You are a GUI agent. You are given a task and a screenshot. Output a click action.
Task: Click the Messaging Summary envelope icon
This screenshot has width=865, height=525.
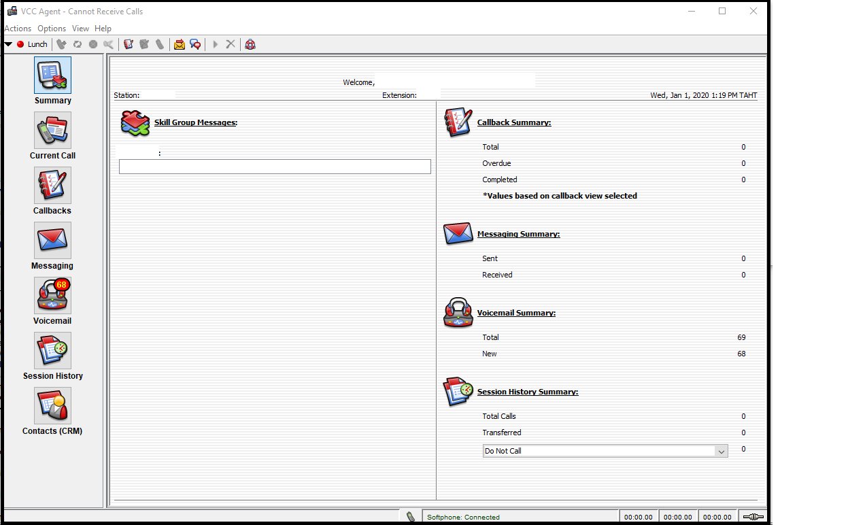[x=458, y=234]
